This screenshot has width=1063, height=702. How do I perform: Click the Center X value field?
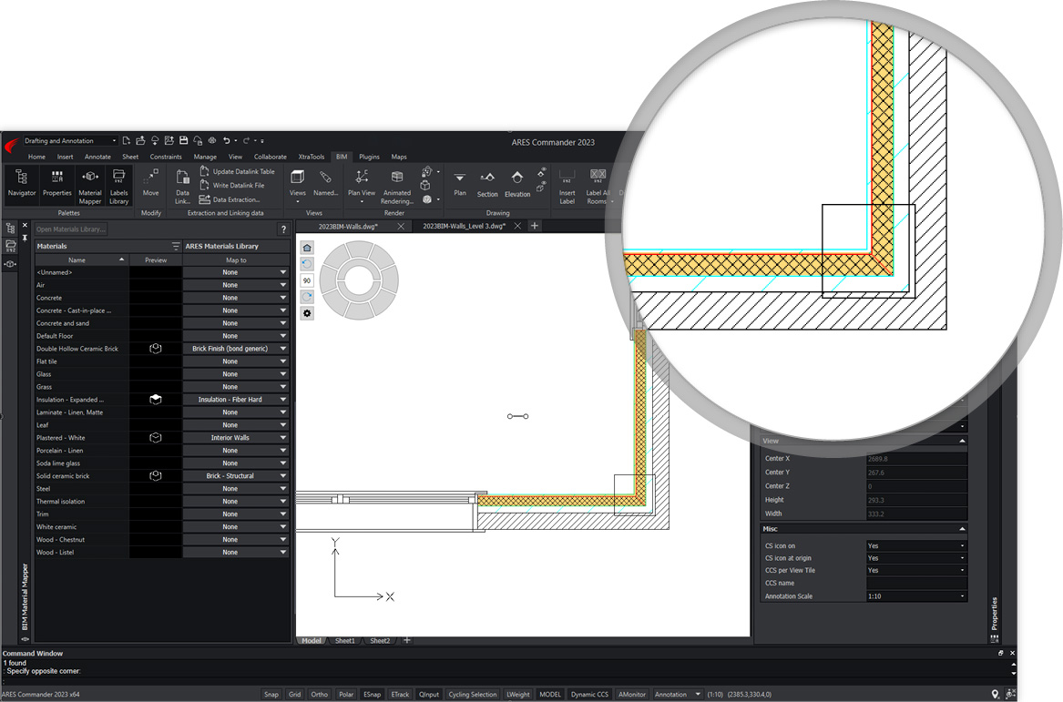coord(916,459)
